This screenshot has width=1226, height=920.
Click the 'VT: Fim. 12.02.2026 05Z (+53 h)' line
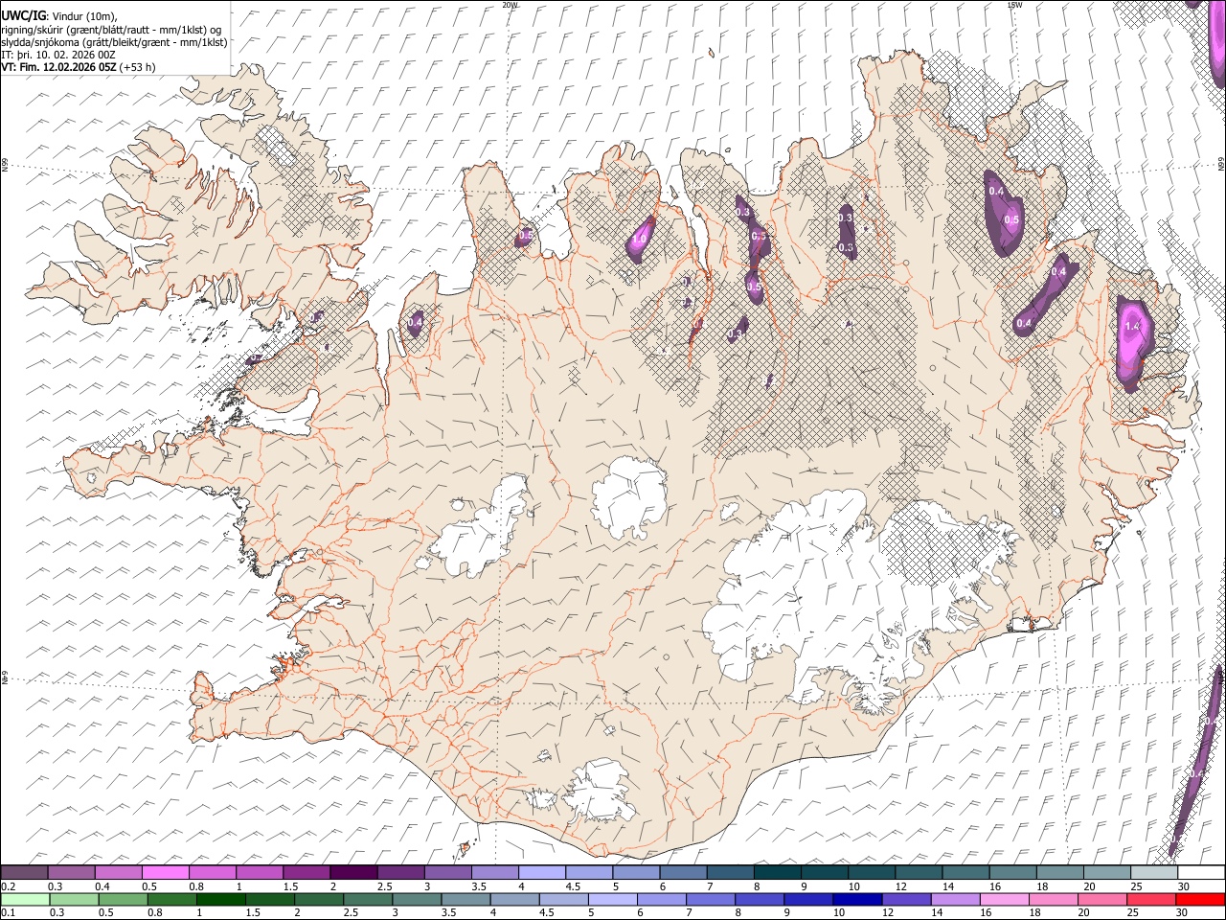[x=79, y=67]
